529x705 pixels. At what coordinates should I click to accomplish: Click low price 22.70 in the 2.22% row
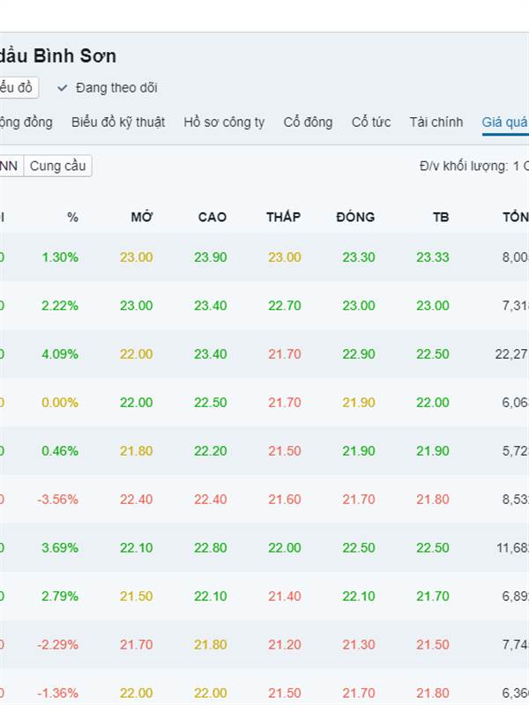[285, 306]
